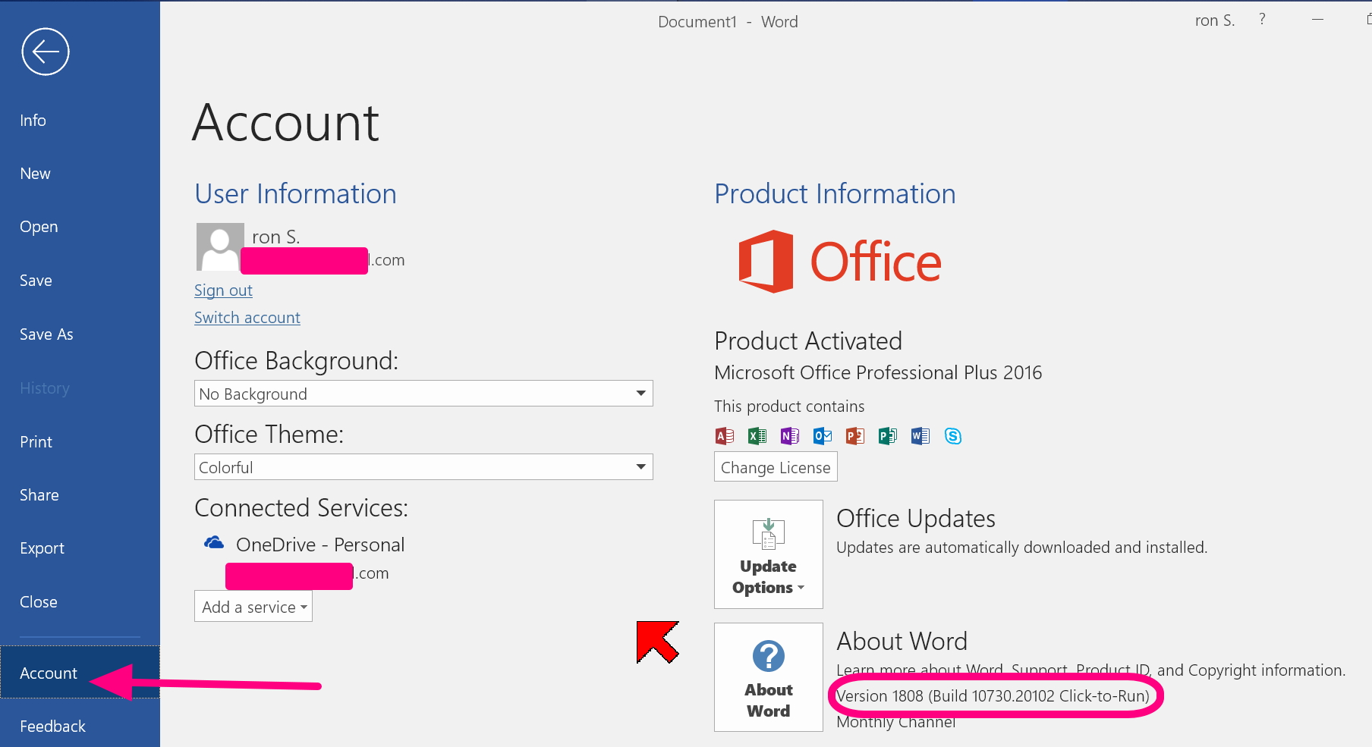Viewport: 1372px width, 747px height.
Task: Open the Office Background dropdown
Action: tap(423, 394)
